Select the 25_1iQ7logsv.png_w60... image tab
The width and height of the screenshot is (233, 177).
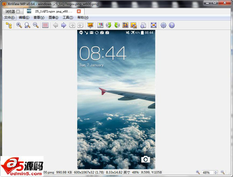pyautogui.click(x=54, y=11)
